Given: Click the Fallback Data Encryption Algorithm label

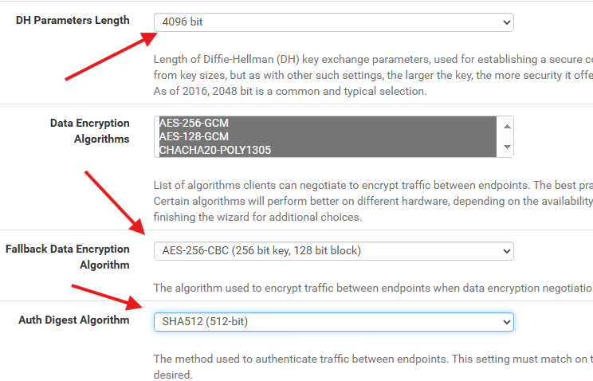Looking at the screenshot, I should click(68, 257).
